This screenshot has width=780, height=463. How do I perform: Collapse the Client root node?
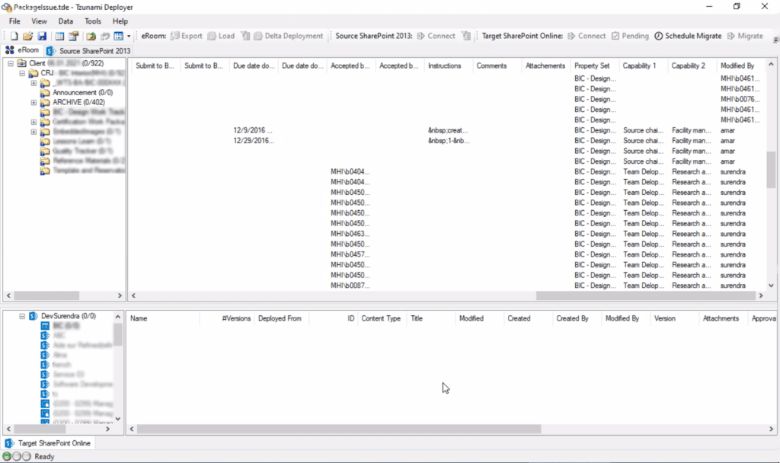point(11,63)
